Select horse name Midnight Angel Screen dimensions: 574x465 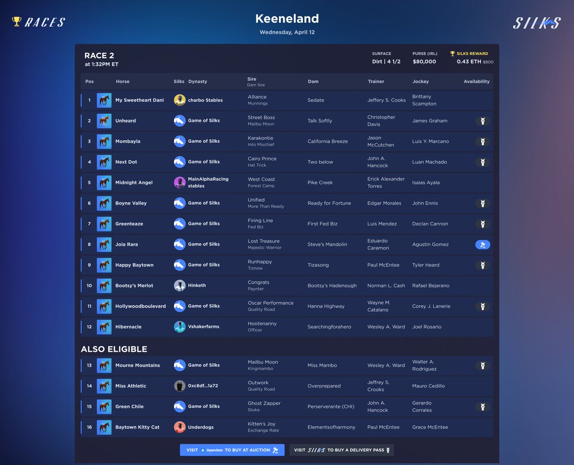click(134, 183)
